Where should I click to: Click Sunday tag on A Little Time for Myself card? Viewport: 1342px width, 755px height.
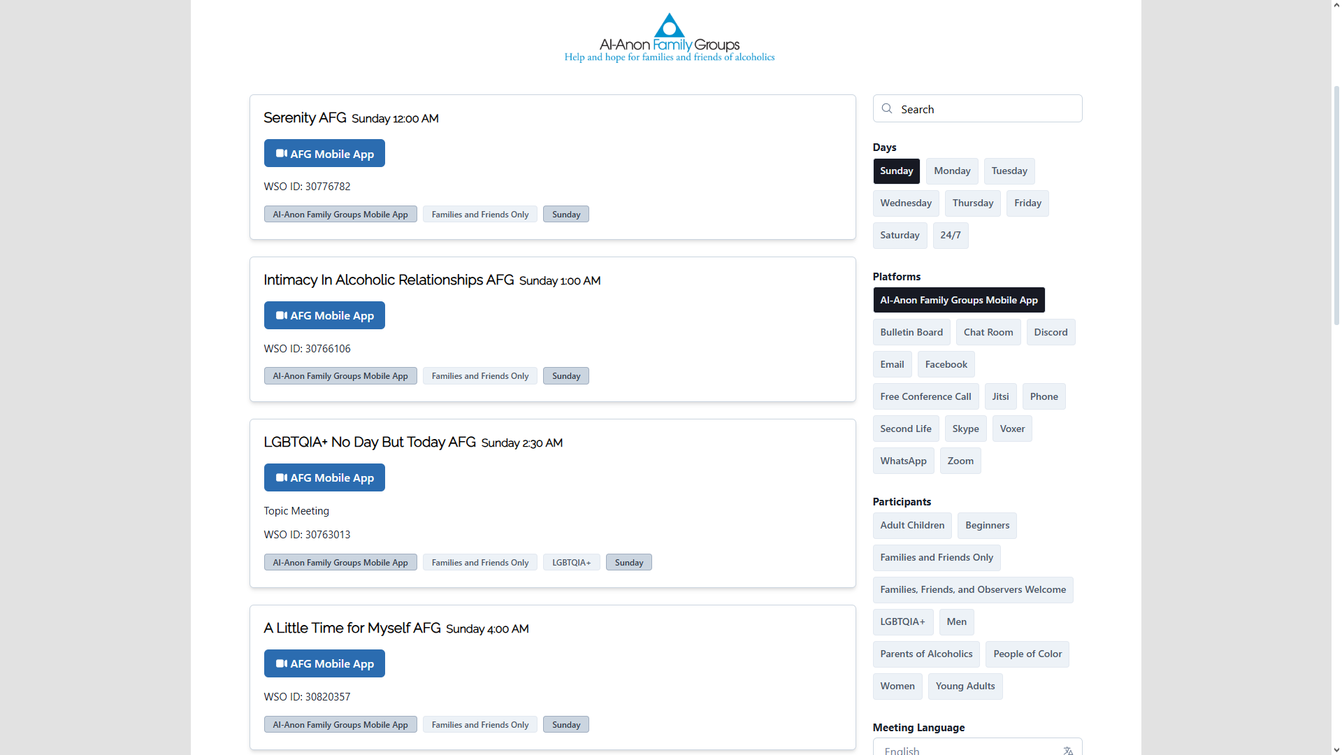[x=566, y=724]
